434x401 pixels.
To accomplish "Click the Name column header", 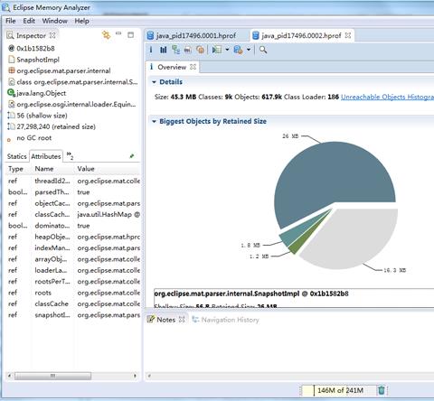I will coord(44,169).
